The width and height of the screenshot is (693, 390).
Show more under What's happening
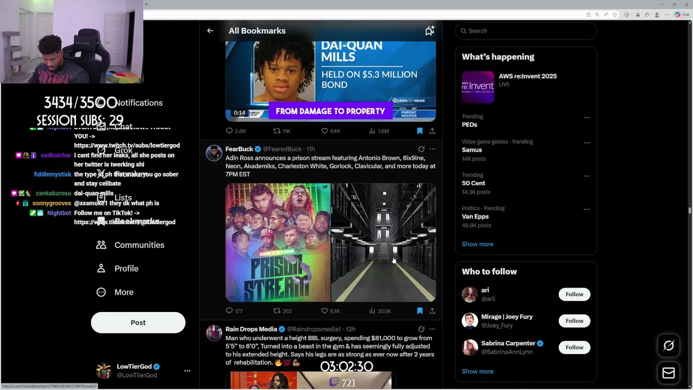tap(478, 244)
